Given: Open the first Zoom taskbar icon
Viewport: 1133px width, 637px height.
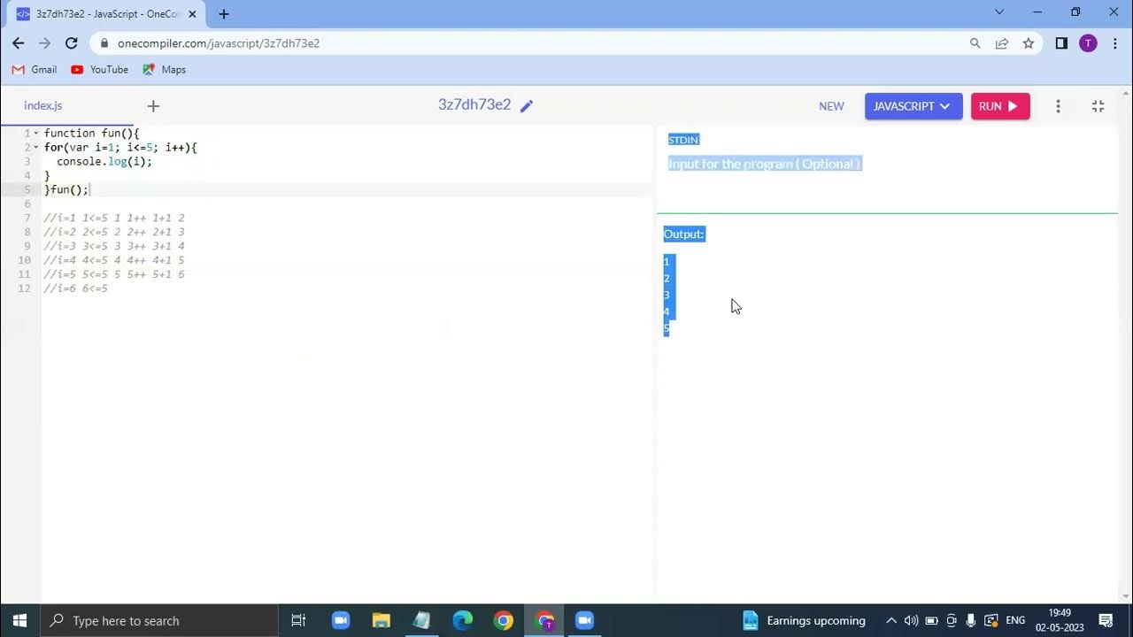Looking at the screenshot, I should pos(341,620).
